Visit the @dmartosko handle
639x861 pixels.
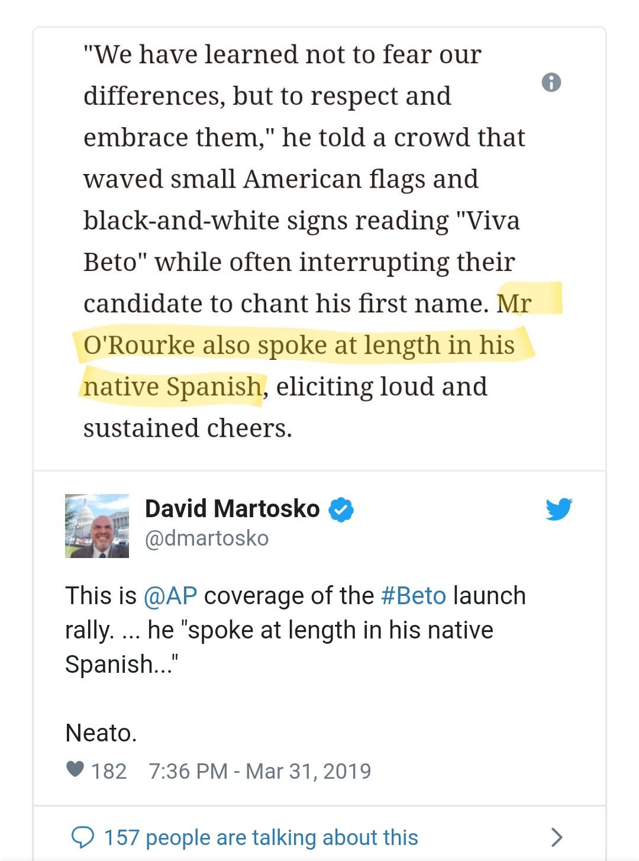coord(207,538)
